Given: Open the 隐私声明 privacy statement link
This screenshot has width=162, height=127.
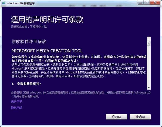Looking at the screenshot, I should (x=16, y=108).
